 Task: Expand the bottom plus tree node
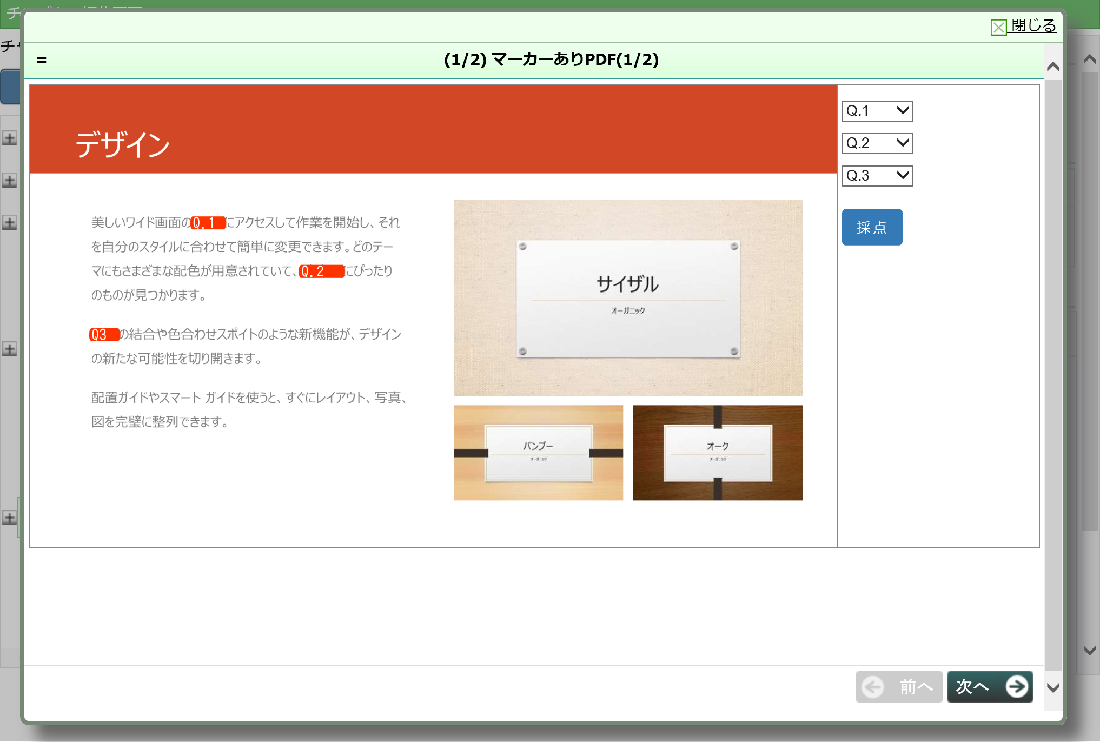pyautogui.click(x=10, y=518)
